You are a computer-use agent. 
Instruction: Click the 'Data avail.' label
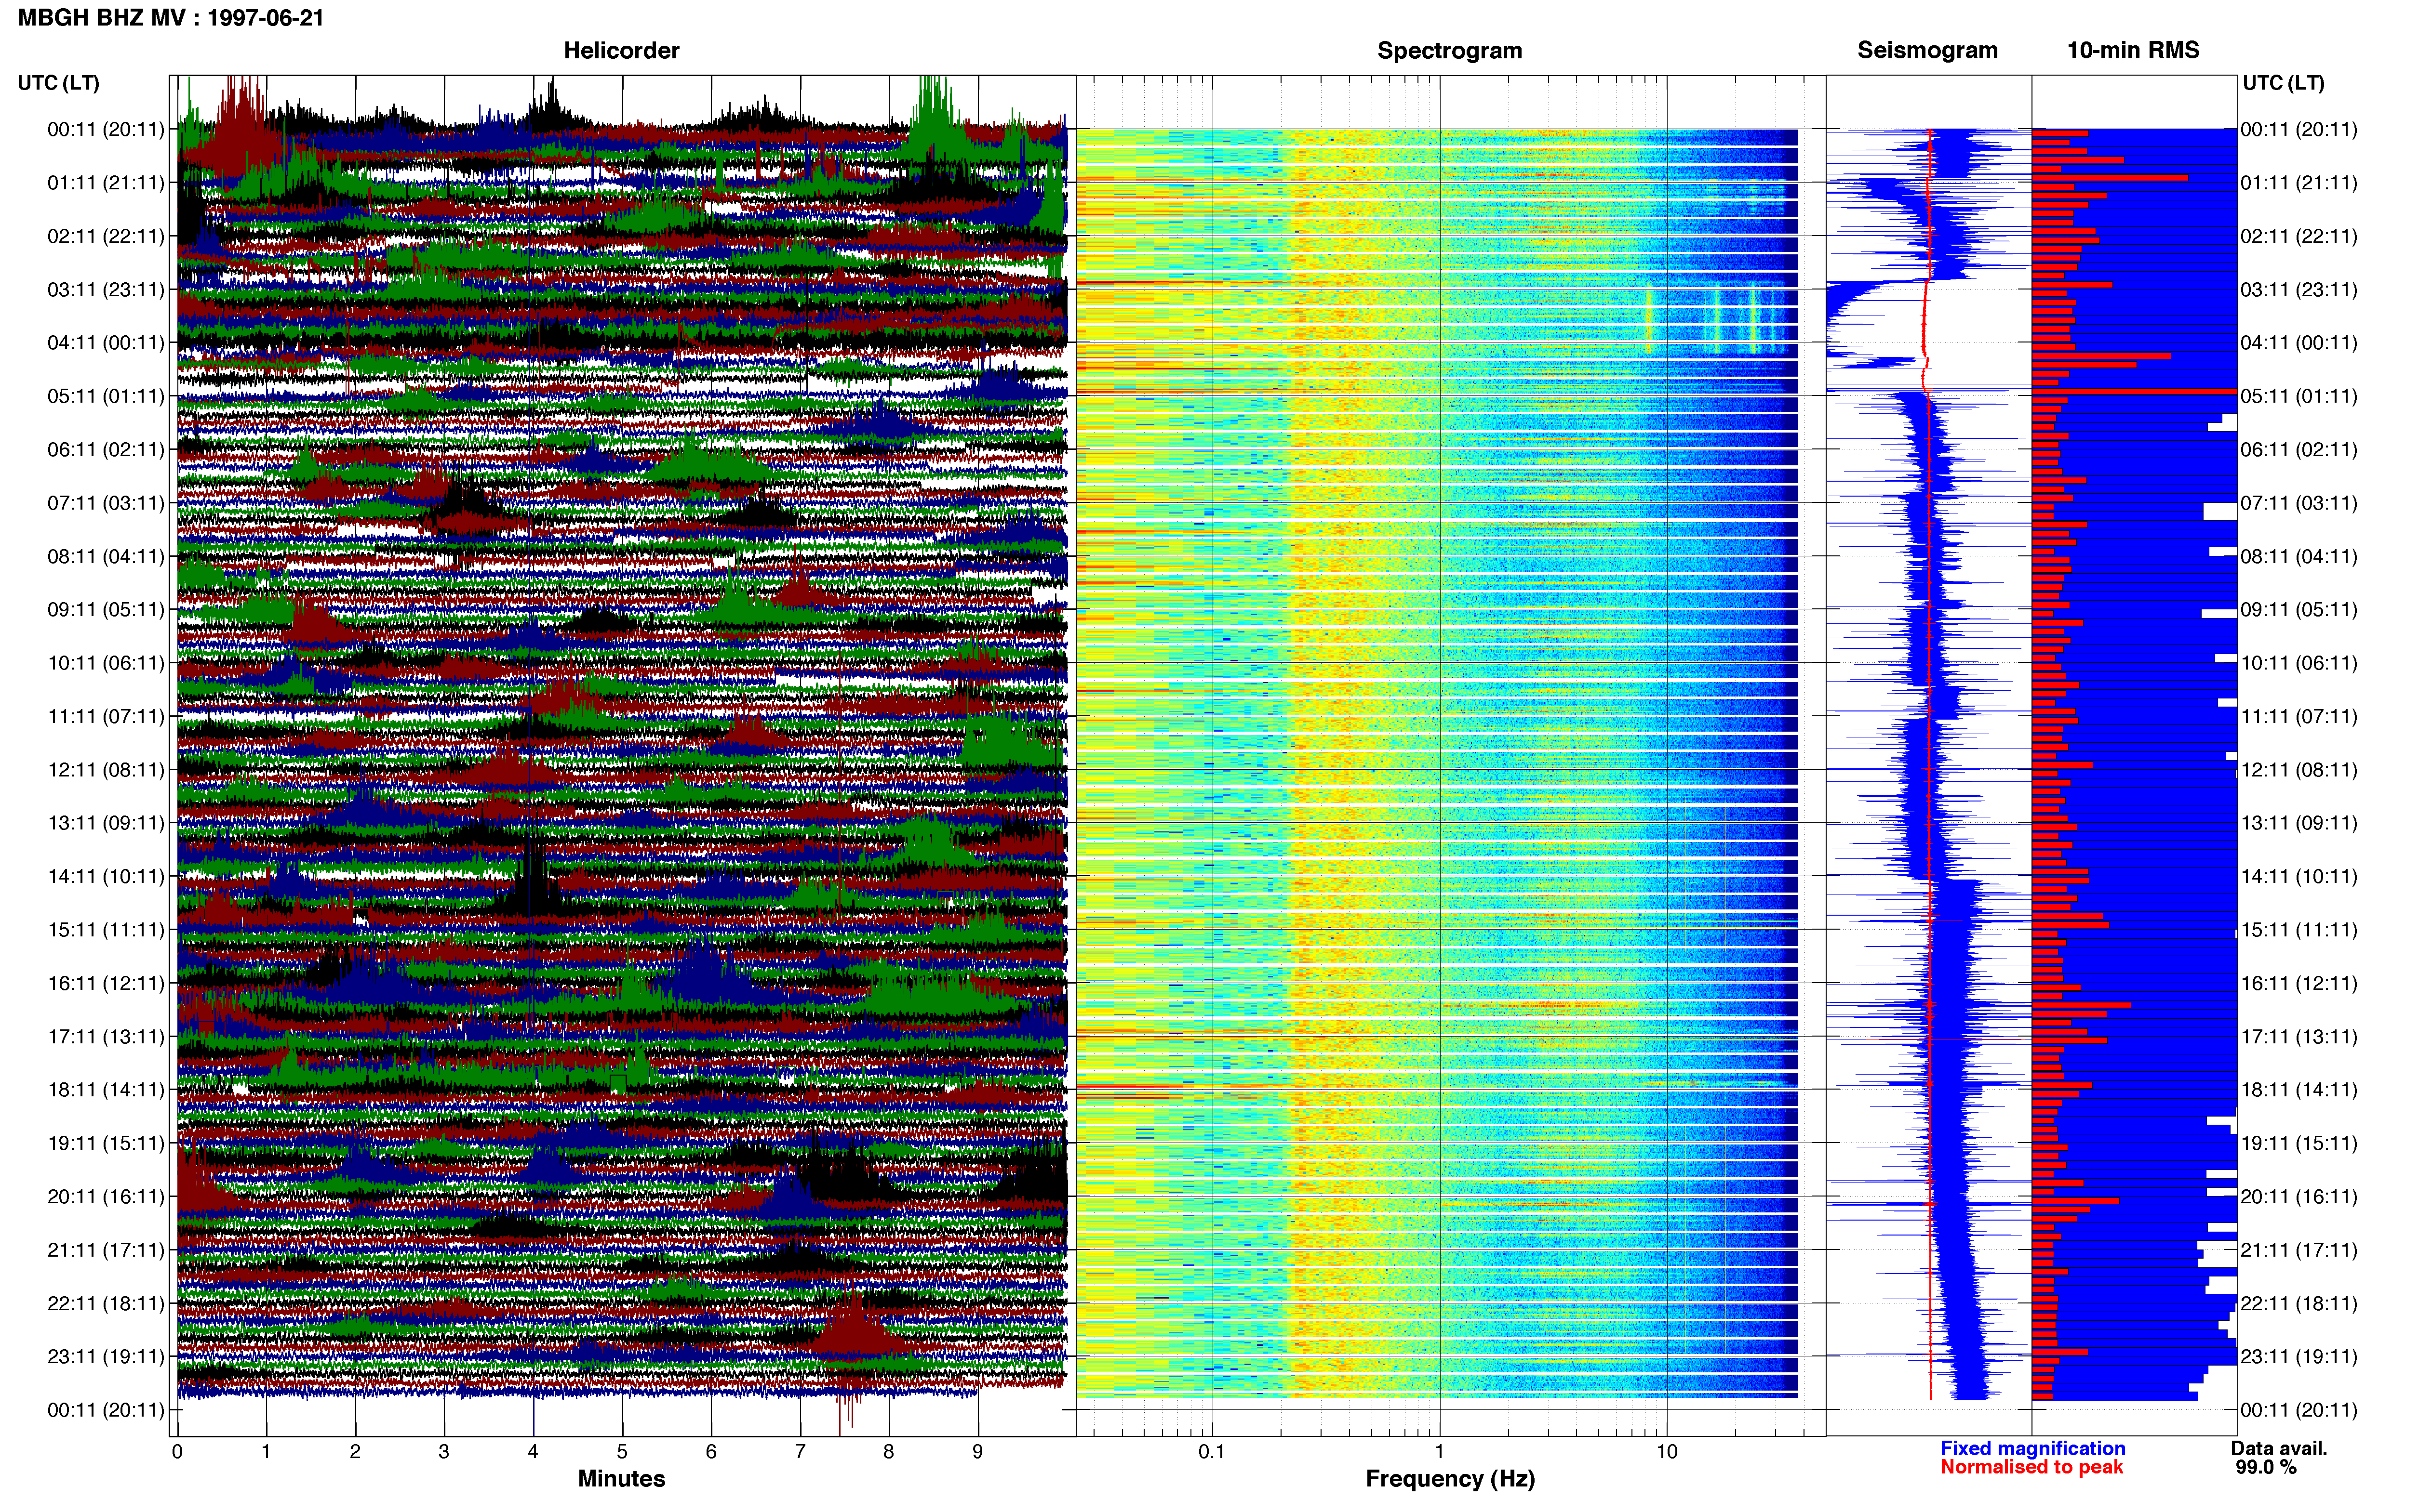pyautogui.click(x=2279, y=1449)
